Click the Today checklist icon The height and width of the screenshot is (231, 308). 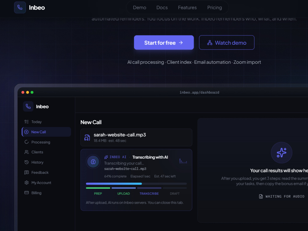pyautogui.click(x=26, y=122)
